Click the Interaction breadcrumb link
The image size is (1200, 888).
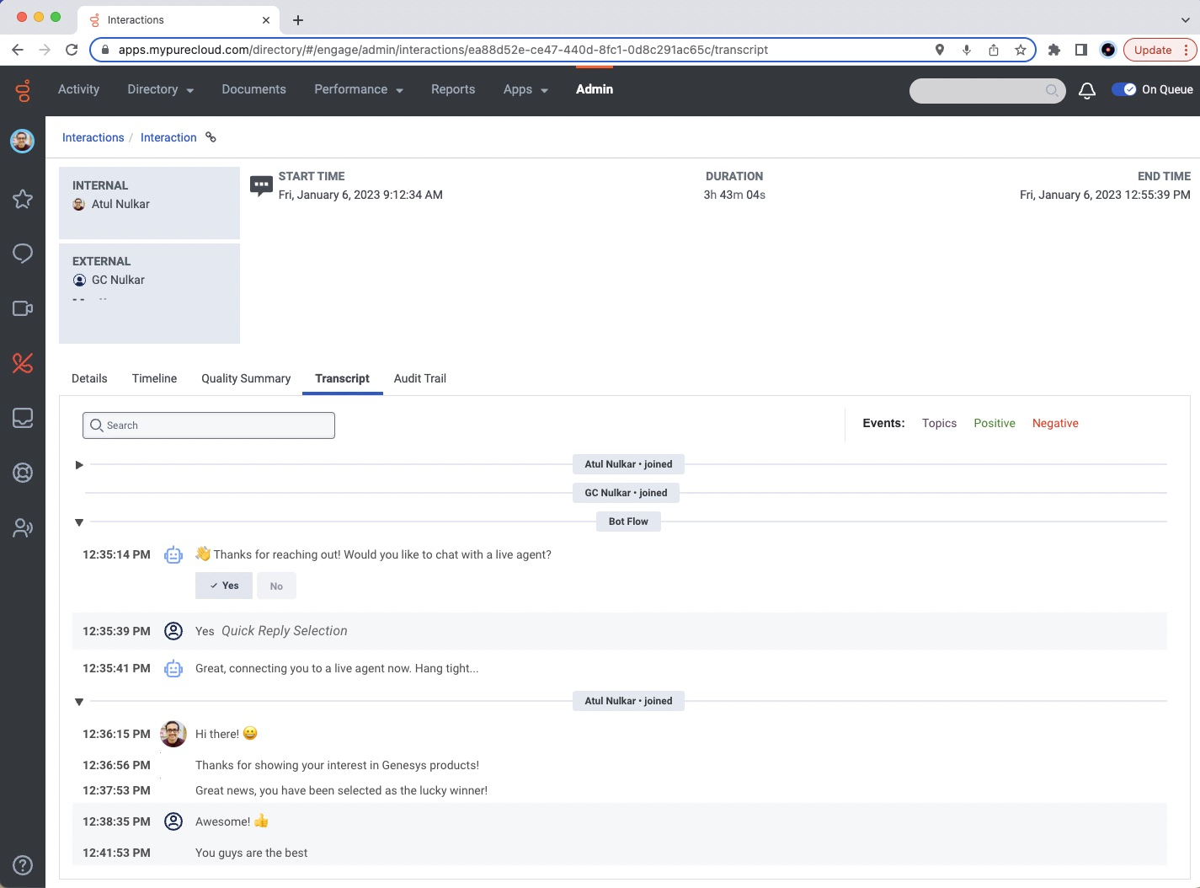point(168,137)
